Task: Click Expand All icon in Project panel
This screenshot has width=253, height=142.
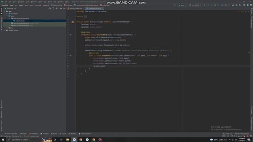Action: click(53, 8)
